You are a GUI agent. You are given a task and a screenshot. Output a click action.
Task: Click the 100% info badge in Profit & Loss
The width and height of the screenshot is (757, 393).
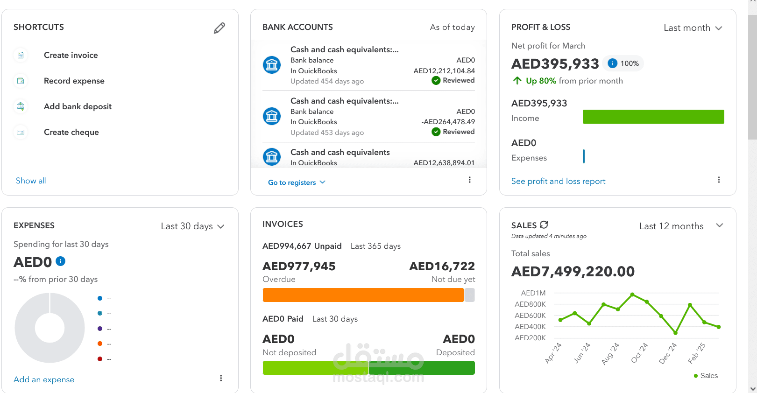tap(623, 63)
